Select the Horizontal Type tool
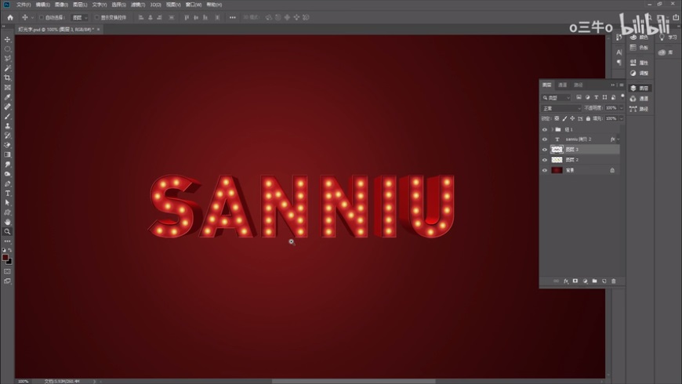This screenshot has height=384, width=682. [8, 193]
